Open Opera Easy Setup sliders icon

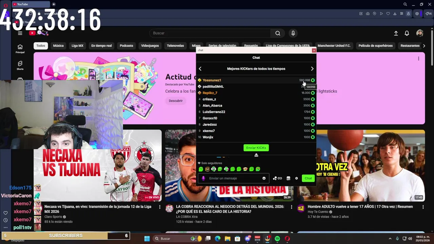[401, 14]
